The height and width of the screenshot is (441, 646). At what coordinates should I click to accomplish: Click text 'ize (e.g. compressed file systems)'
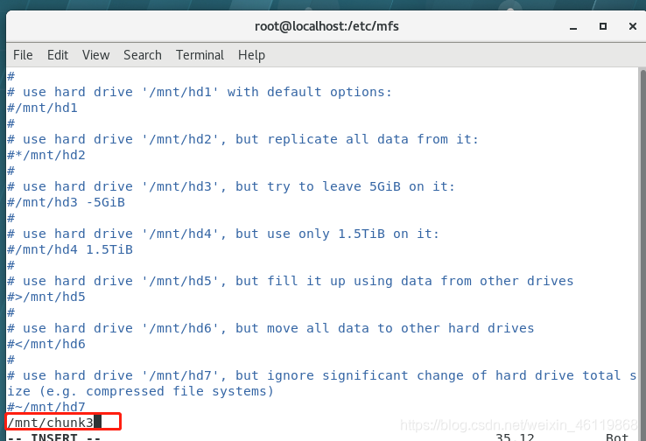(x=140, y=391)
